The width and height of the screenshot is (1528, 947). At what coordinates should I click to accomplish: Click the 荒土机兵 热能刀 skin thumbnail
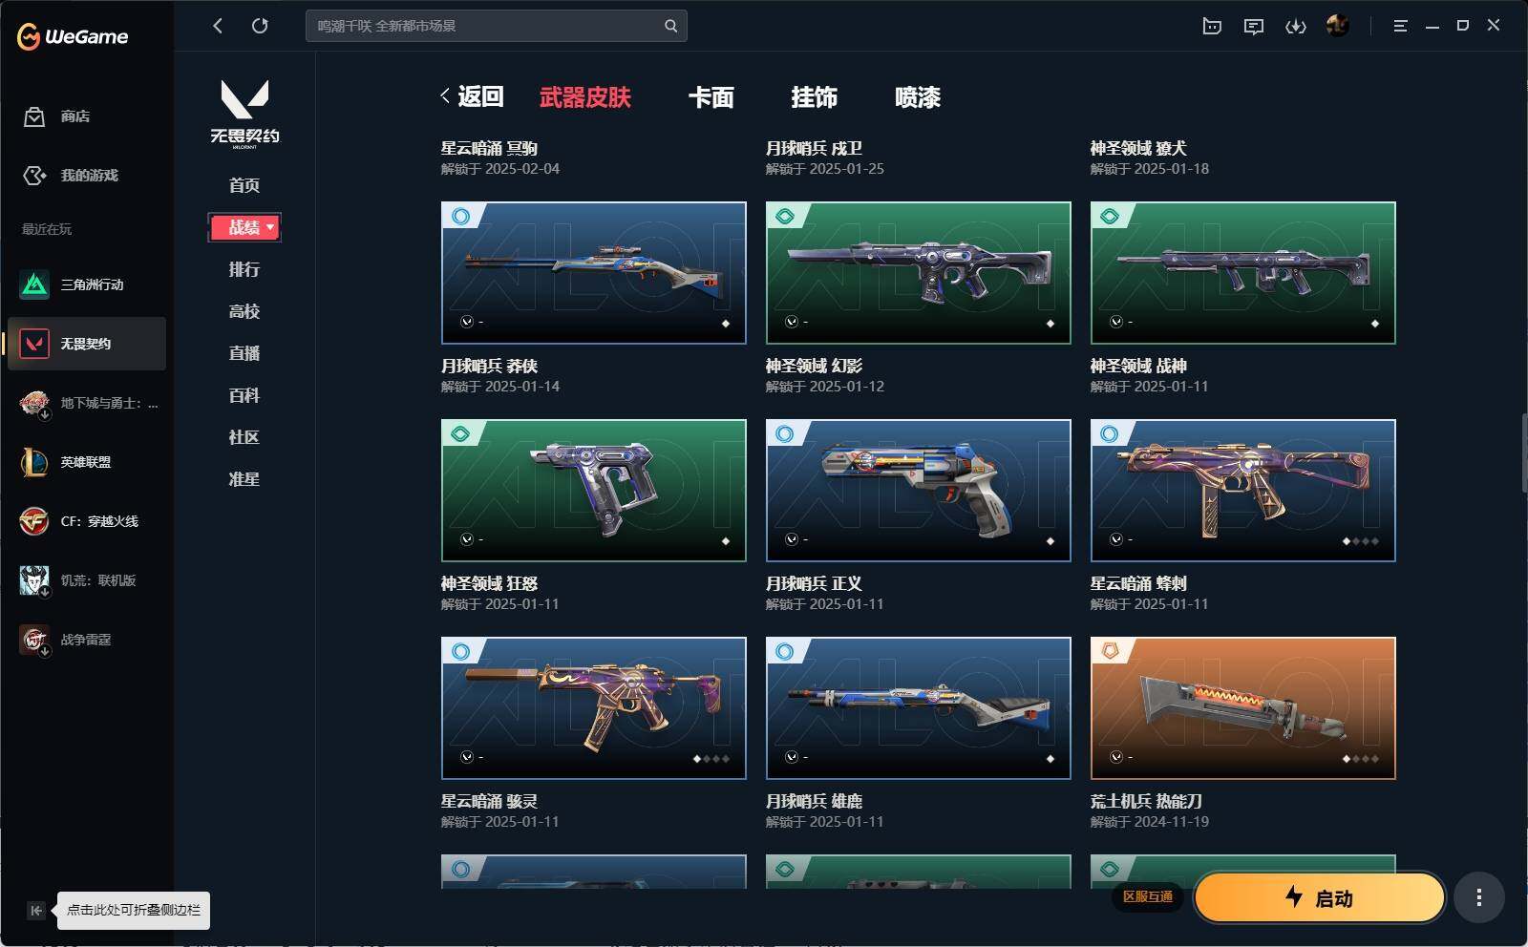pyautogui.click(x=1242, y=708)
